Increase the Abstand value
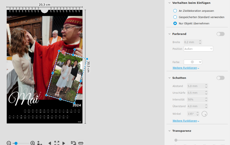This screenshot has height=145, width=230. [206, 85]
